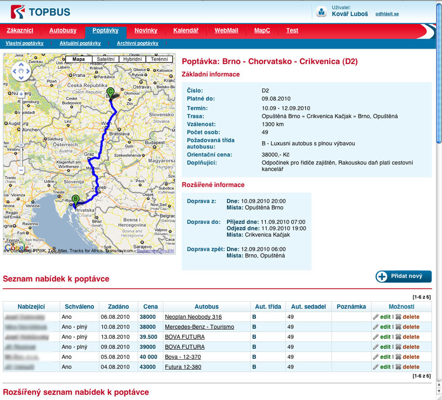The width and height of the screenshot is (442, 400).
Task: Open the Bova - 12-370 bus link
Action: point(183,357)
